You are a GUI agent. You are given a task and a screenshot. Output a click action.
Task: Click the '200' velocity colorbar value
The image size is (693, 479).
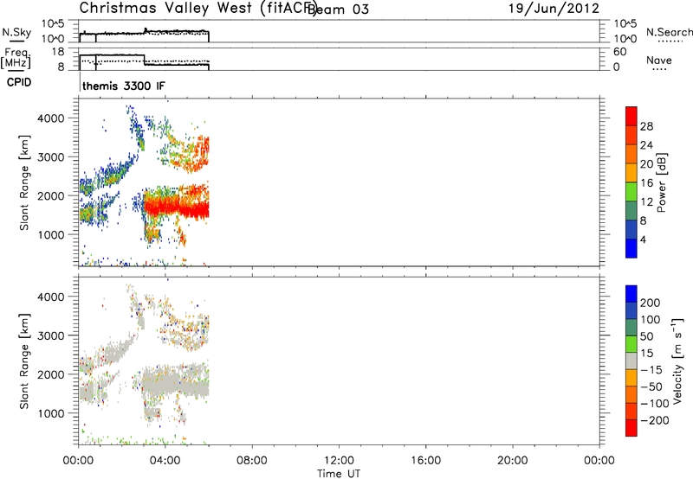651,303
